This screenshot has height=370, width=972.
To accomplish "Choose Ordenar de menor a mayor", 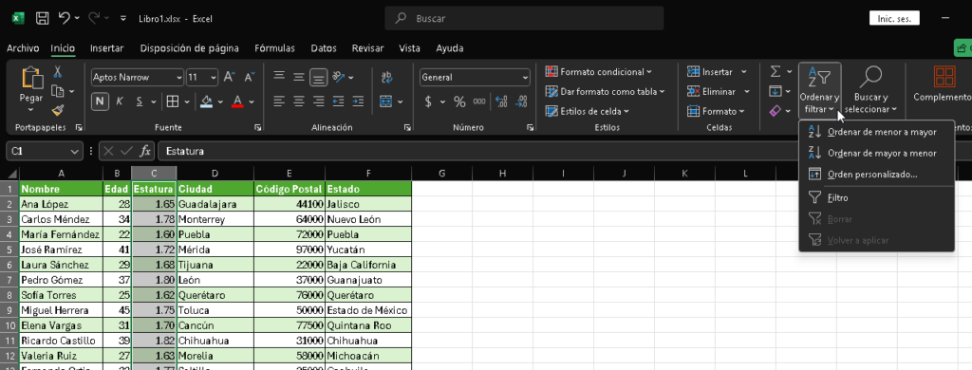I will (x=876, y=132).
